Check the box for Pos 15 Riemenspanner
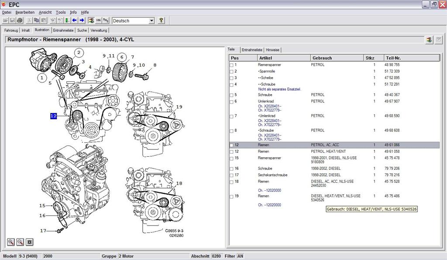Viewport: 447px width, 260px height. click(231, 159)
